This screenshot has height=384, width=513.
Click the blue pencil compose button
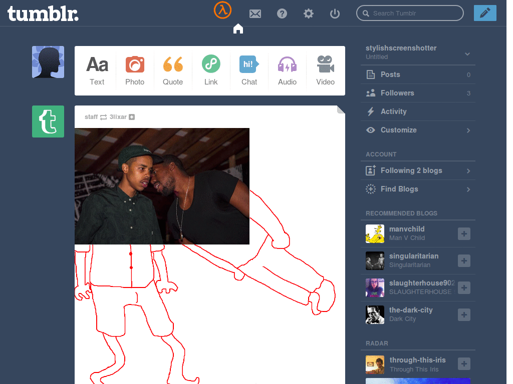click(x=485, y=13)
